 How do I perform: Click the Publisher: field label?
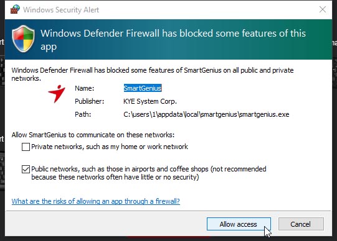[x=90, y=101]
